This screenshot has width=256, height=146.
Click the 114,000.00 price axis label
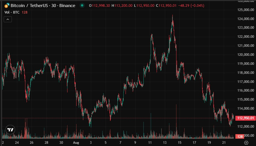[x=246, y=108]
